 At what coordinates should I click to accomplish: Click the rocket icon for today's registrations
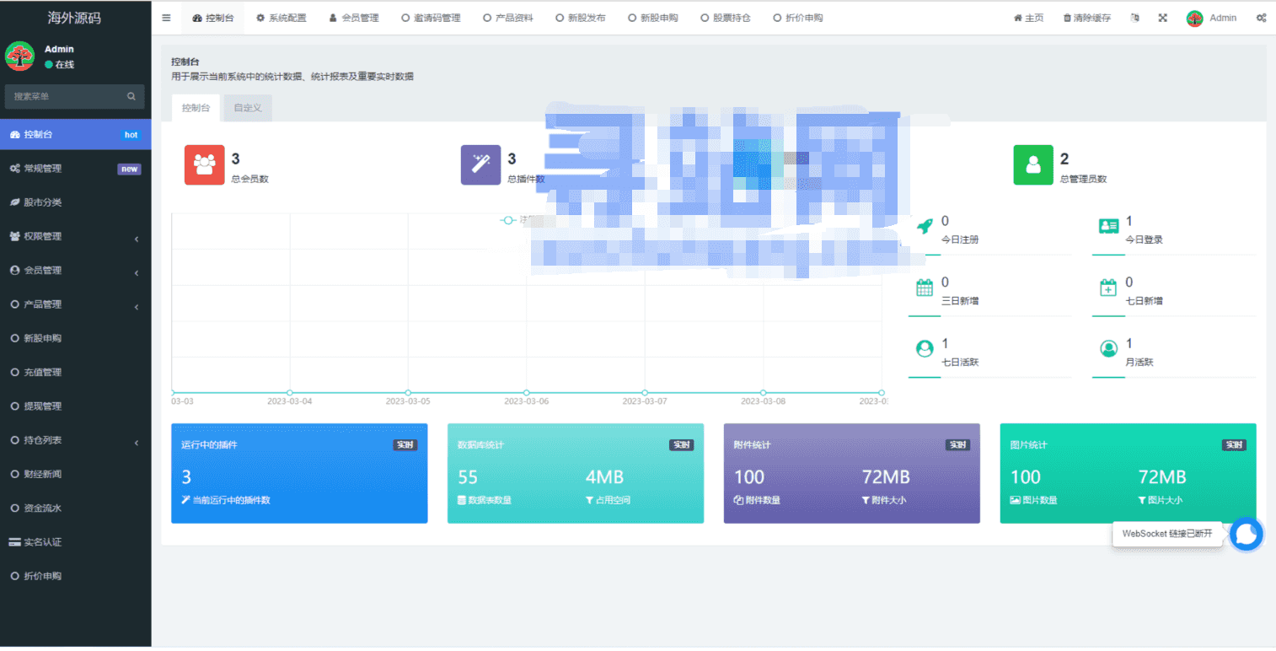pos(925,227)
